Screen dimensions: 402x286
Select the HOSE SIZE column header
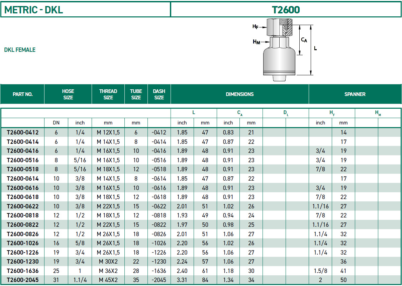(x=68, y=94)
